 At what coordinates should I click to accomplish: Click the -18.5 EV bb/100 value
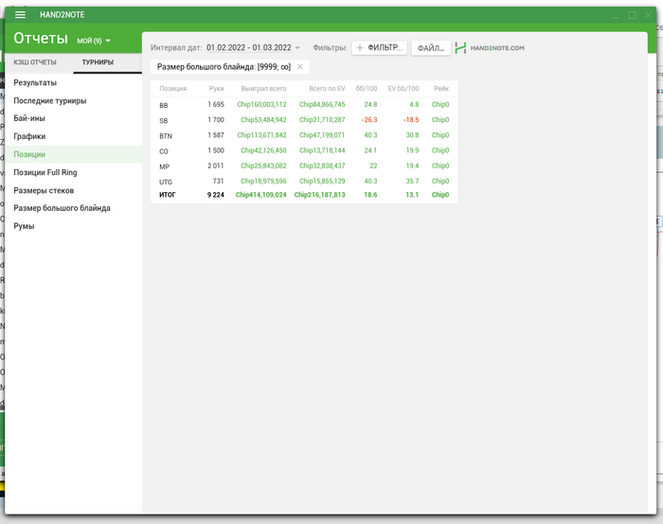[411, 120]
